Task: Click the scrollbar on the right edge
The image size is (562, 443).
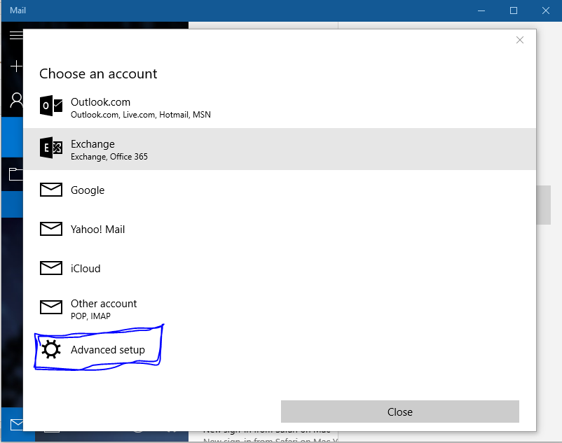Action: pos(543,205)
